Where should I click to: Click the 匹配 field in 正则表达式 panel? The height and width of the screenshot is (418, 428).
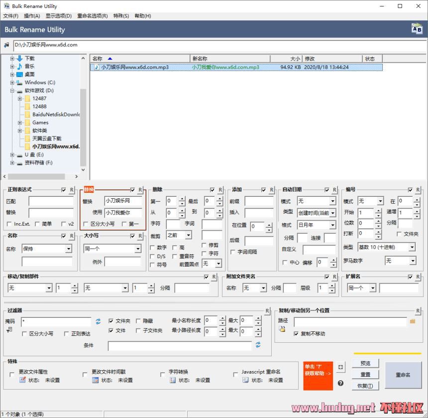(x=50, y=201)
